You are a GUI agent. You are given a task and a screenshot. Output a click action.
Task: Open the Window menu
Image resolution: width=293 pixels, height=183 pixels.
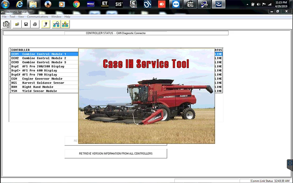[56, 17]
